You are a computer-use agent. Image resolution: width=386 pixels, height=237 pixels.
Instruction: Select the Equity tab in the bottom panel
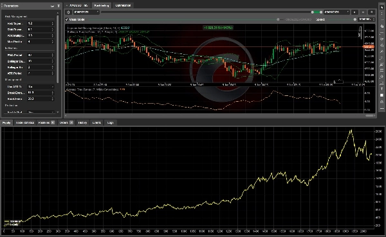pyautogui.click(x=6, y=122)
